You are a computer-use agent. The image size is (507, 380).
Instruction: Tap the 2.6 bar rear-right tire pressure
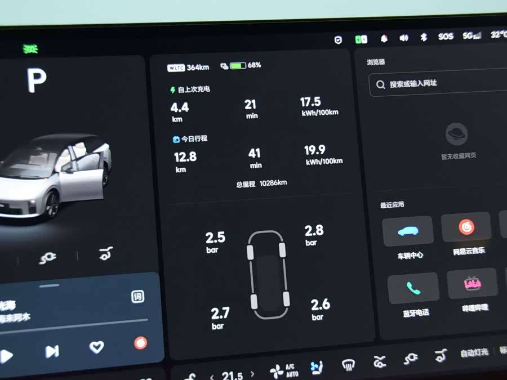[x=320, y=309]
